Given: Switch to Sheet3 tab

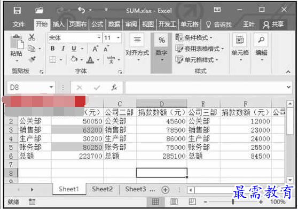Looking at the screenshot, I should pos(136,189).
